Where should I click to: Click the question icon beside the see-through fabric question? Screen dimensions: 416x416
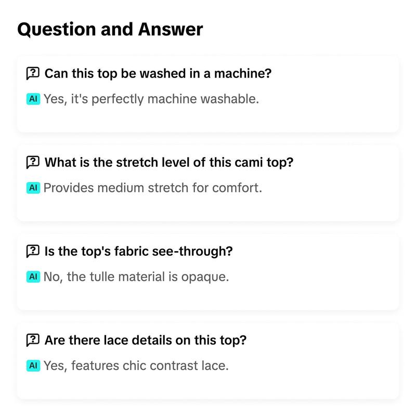(33, 251)
